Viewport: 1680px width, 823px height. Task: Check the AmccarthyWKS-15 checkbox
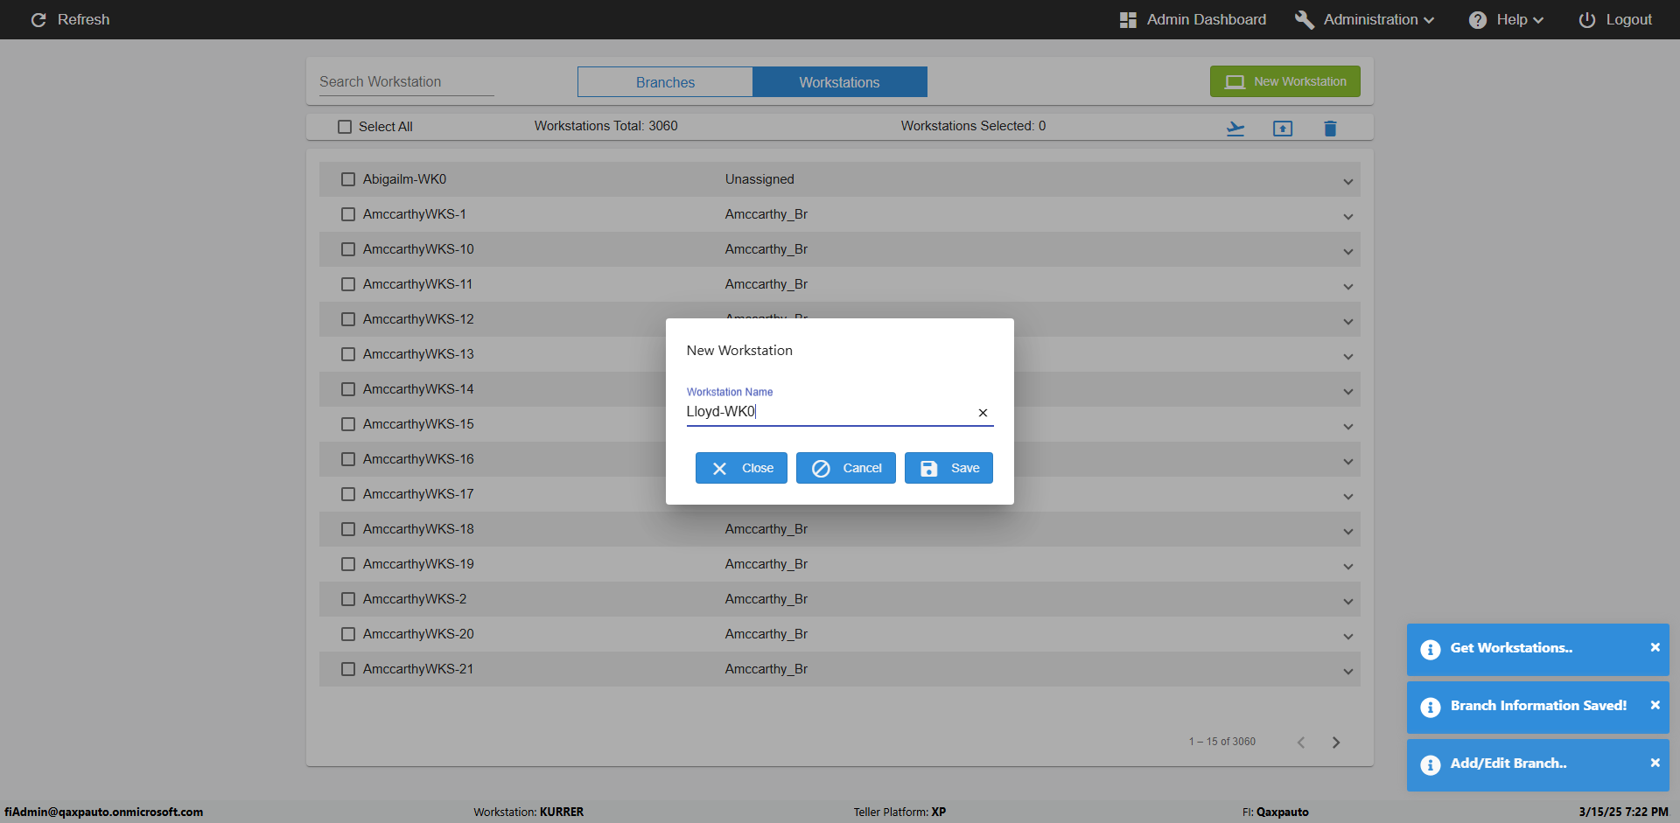coord(348,424)
